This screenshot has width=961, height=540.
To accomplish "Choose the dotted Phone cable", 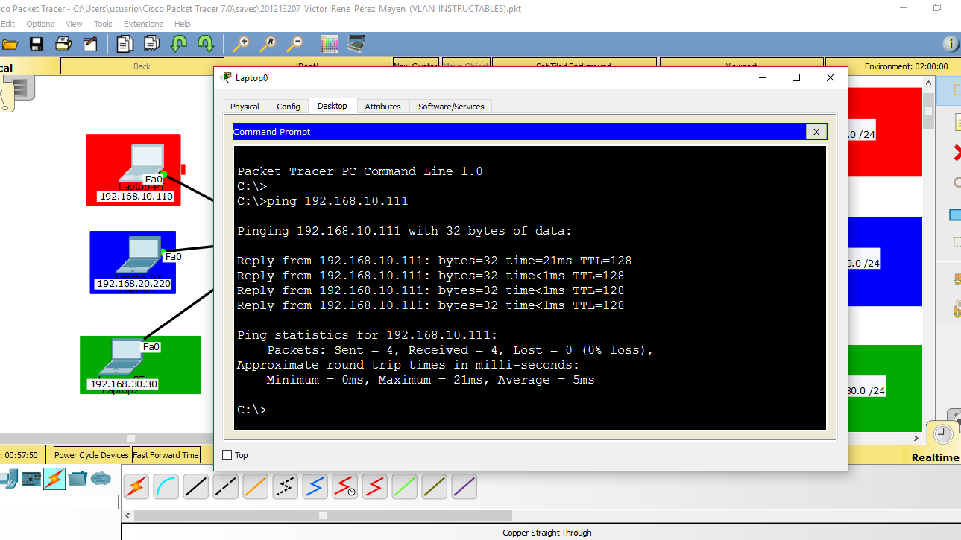I will point(286,487).
